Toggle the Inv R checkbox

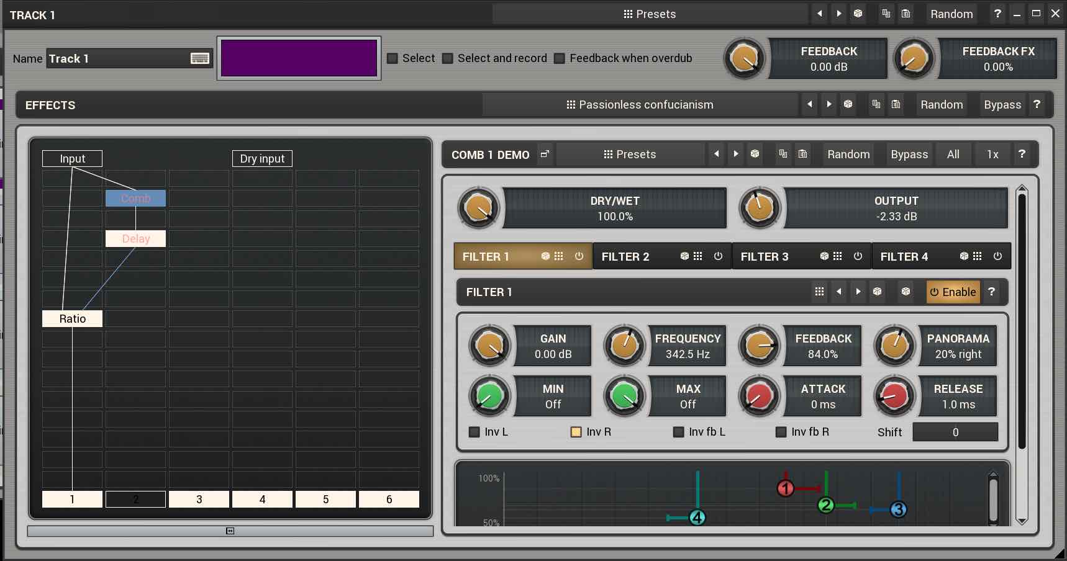pyautogui.click(x=576, y=432)
